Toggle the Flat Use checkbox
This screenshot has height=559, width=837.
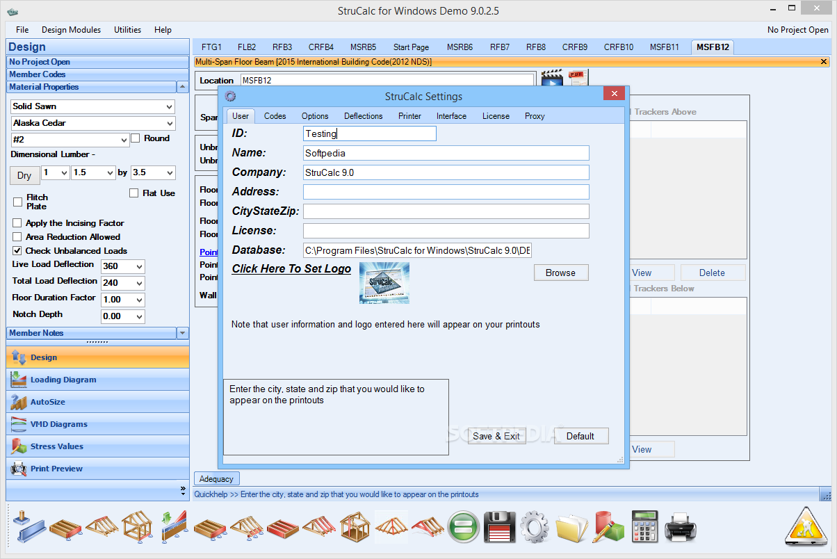tap(134, 193)
